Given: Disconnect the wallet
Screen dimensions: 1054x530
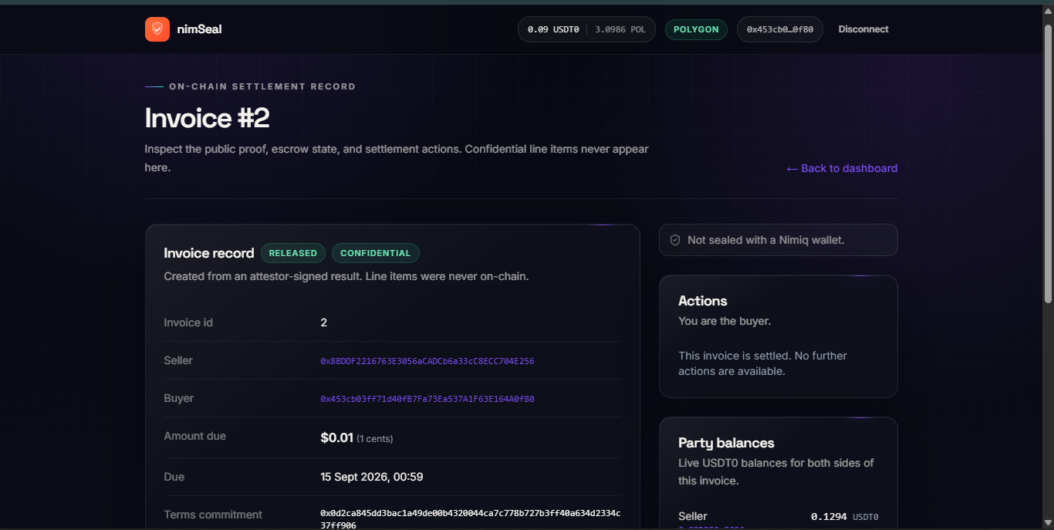Looking at the screenshot, I should pyautogui.click(x=863, y=29).
